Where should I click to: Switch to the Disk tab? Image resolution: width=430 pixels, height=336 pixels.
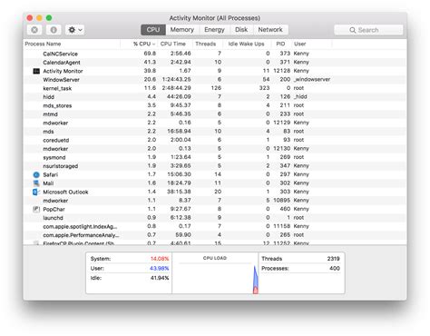pos(241,30)
